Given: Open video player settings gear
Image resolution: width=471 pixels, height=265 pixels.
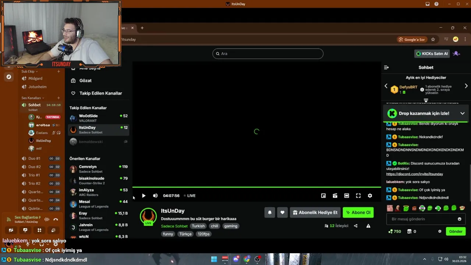Looking at the screenshot, I should pos(370,196).
